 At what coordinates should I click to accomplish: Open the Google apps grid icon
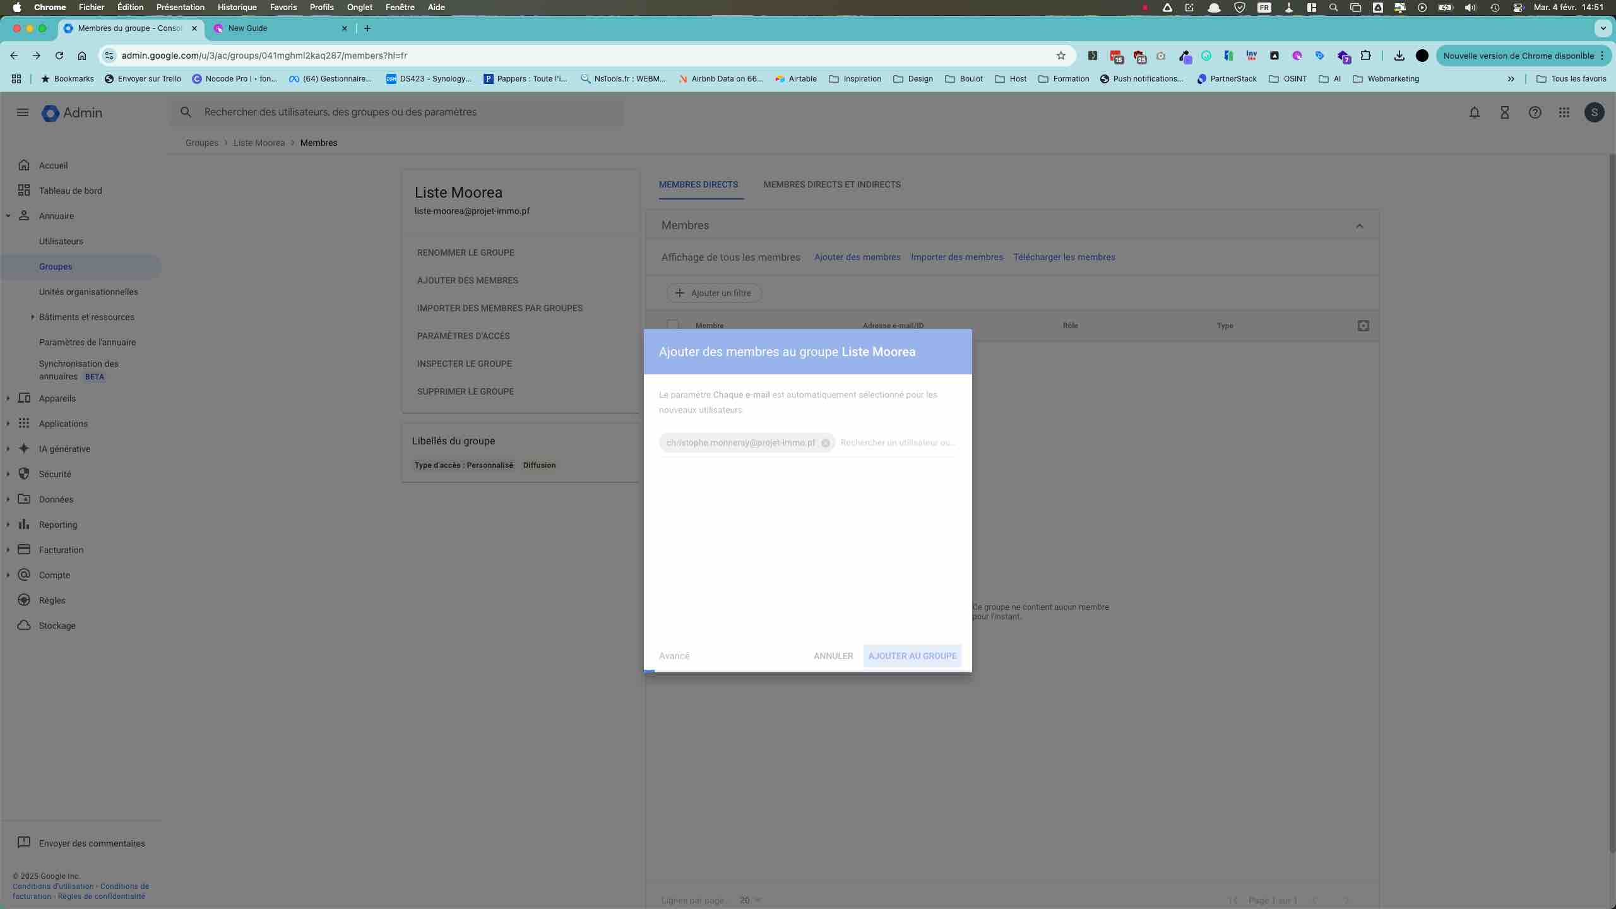[x=1564, y=112]
